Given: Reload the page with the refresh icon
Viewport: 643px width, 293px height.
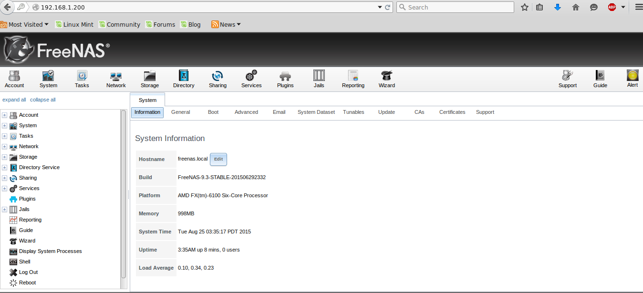Looking at the screenshot, I should tap(387, 7).
